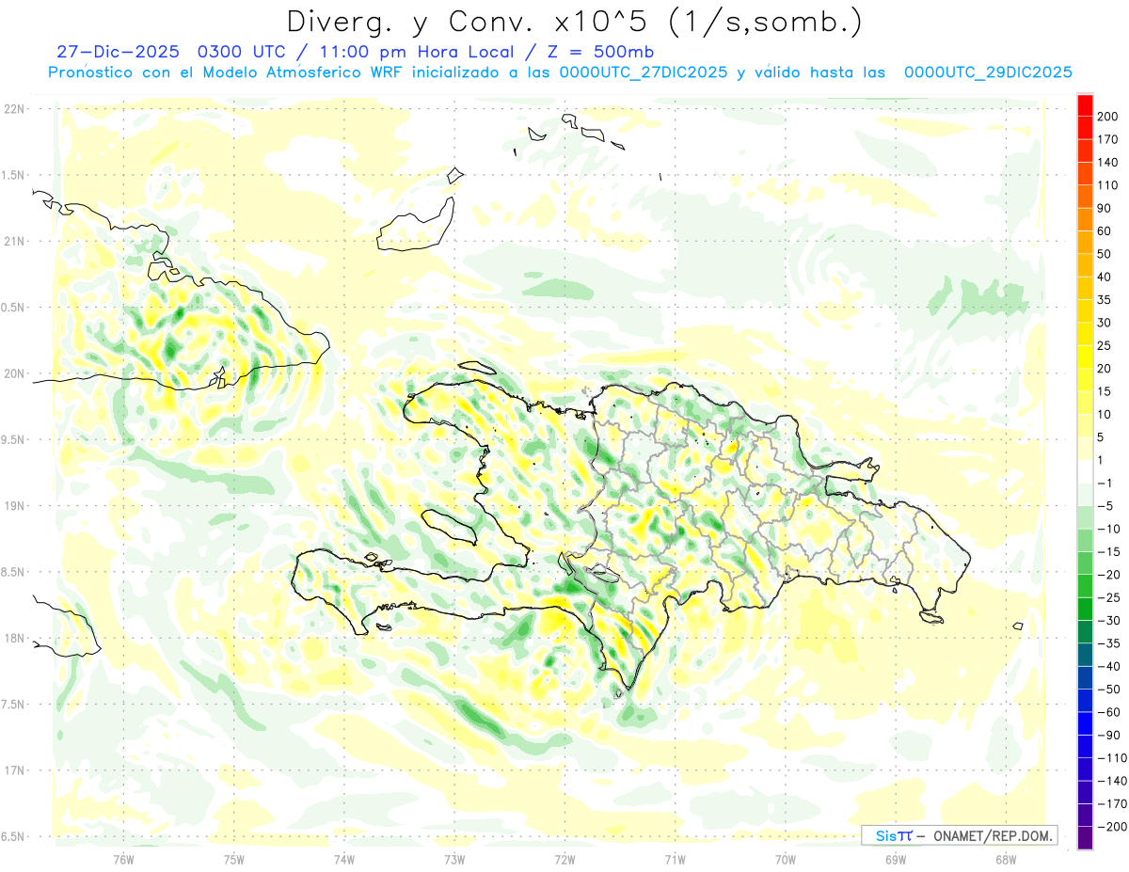Click the colorbar value "-110" in the blue range
Image resolution: width=1129 pixels, height=872 pixels.
pos(1112,758)
